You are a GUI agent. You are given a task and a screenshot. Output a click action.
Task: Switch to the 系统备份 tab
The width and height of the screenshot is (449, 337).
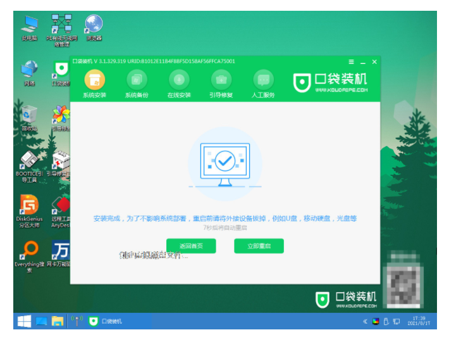coord(136,80)
